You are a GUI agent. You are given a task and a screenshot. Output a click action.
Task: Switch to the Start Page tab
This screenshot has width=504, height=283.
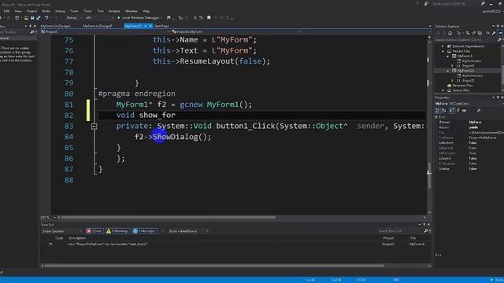point(161,26)
